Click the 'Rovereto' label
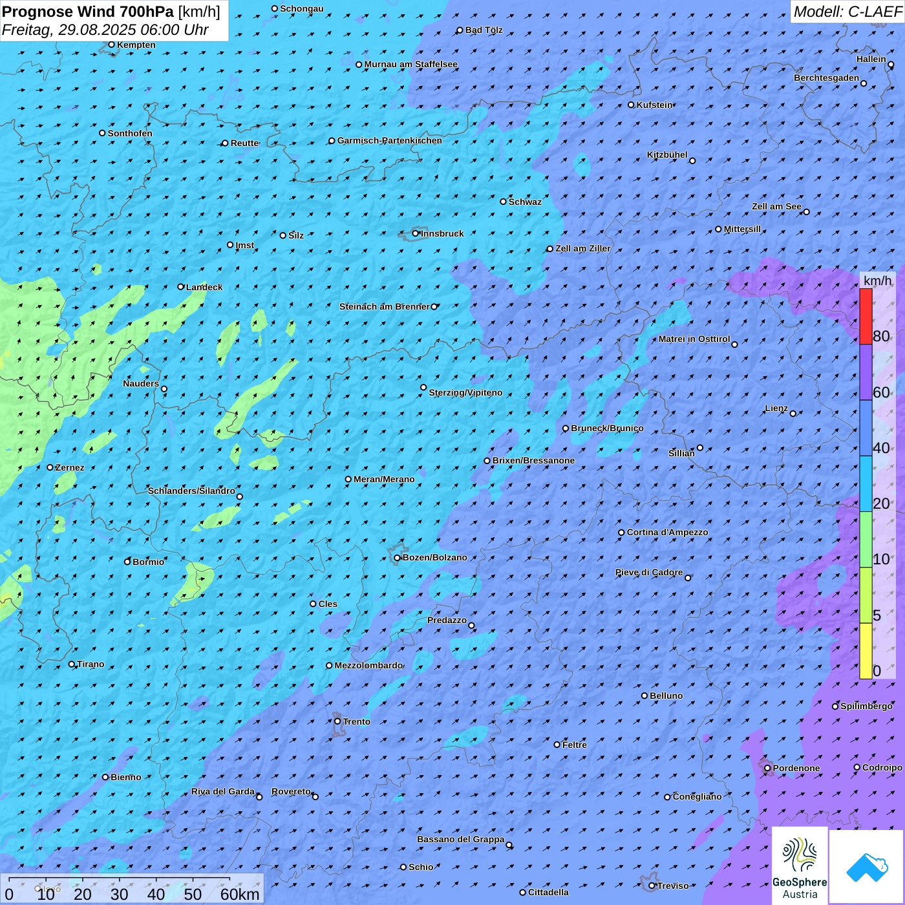Image resolution: width=905 pixels, height=905 pixels. click(291, 791)
